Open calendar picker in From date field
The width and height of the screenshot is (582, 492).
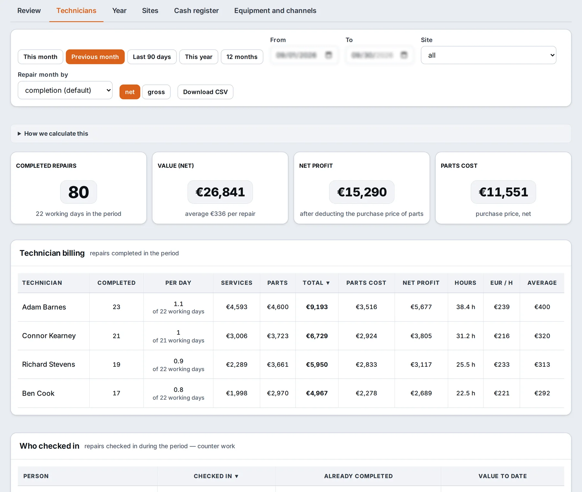(329, 55)
